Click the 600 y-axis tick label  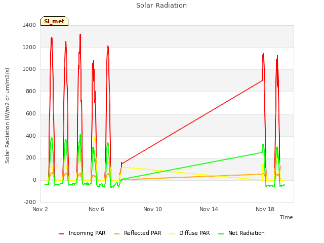[x=31, y=113]
